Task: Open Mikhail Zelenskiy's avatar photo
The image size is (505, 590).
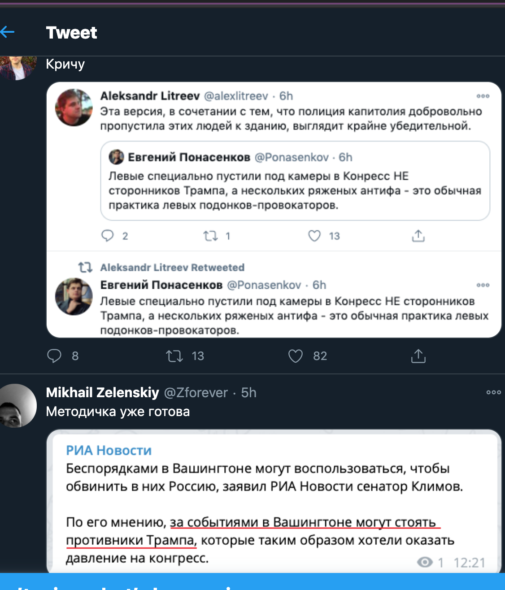Action: pos(18,406)
